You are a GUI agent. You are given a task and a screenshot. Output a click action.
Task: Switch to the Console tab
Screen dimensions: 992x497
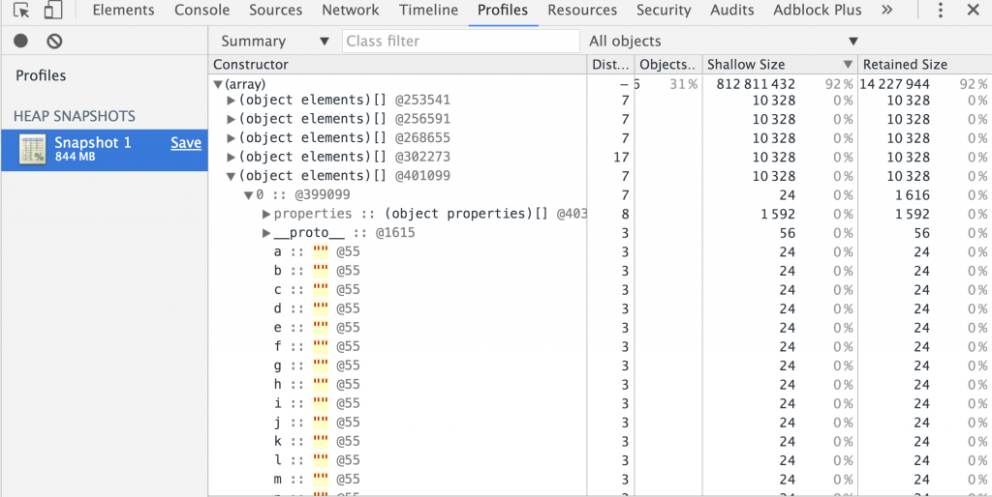pyautogui.click(x=201, y=10)
